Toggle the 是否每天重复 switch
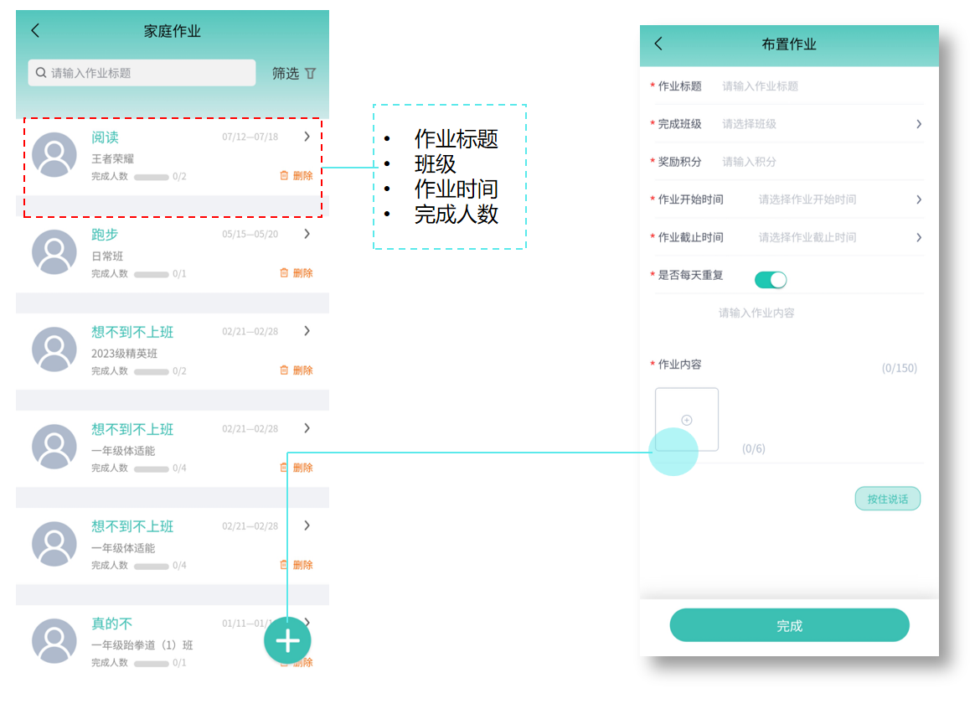The height and width of the screenshot is (704, 975). tap(771, 280)
